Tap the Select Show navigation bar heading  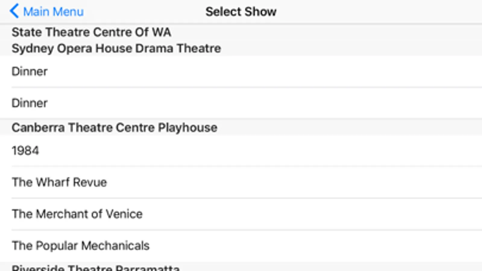pyautogui.click(x=241, y=12)
